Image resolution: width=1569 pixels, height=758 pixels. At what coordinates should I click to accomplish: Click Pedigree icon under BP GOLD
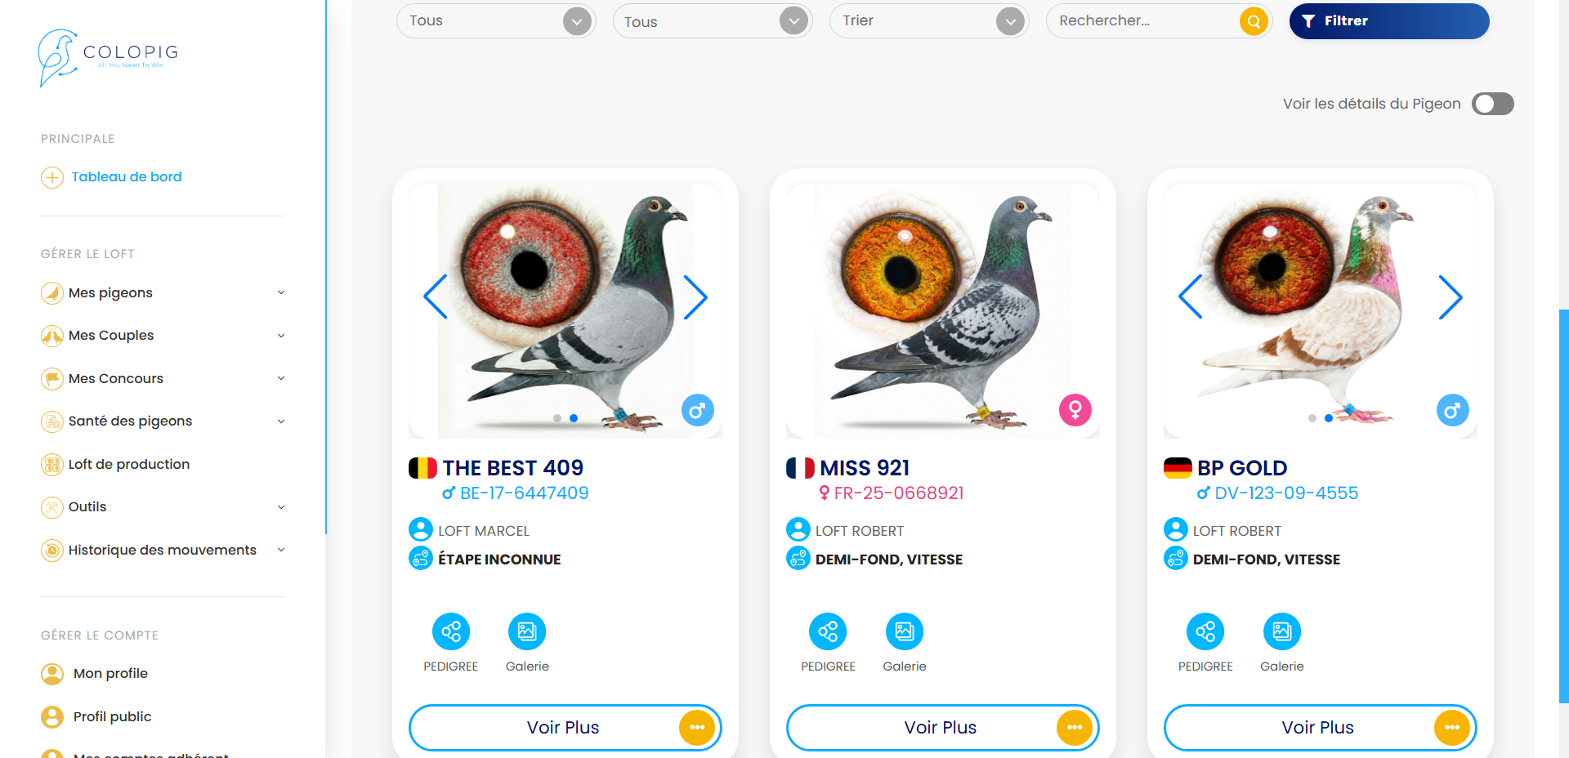pyautogui.click(x=1205, y=631)
